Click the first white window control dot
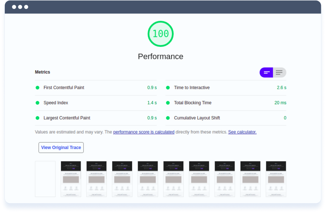326x213 pixels. tap(14, 7)
